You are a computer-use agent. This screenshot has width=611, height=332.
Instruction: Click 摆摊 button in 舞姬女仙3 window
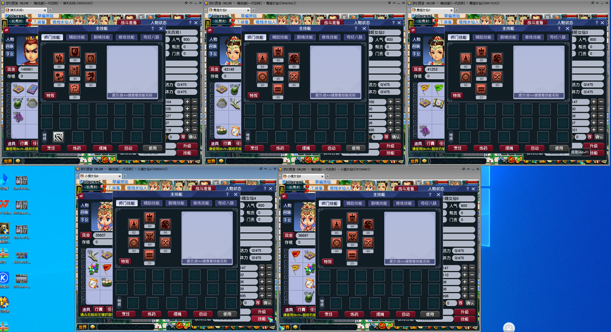(x=509, y=148)
